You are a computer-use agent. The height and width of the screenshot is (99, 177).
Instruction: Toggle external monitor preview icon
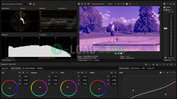click(x=82, y=4)
